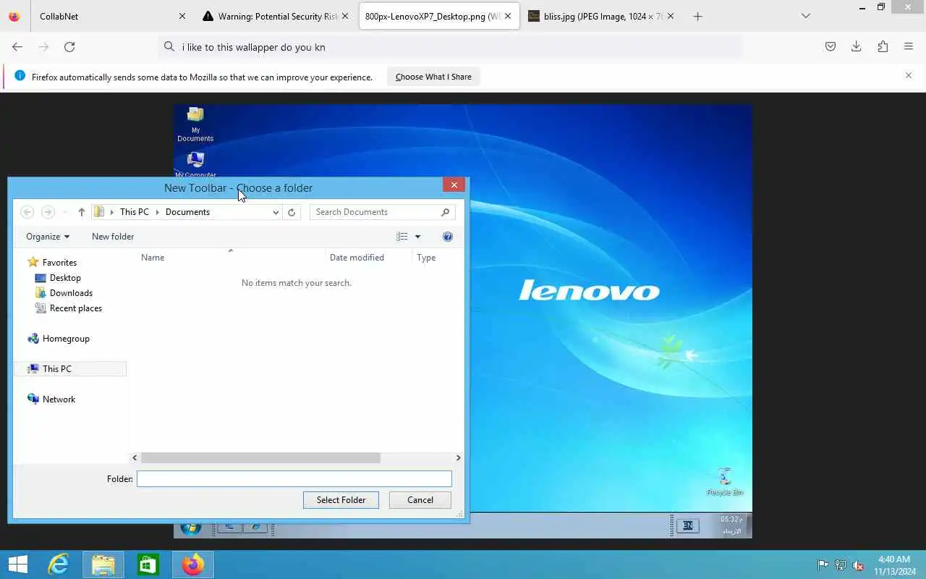Sort by the Name column header
The width and height of the screenshot is (926, 579).
click(x=153, y=258)
